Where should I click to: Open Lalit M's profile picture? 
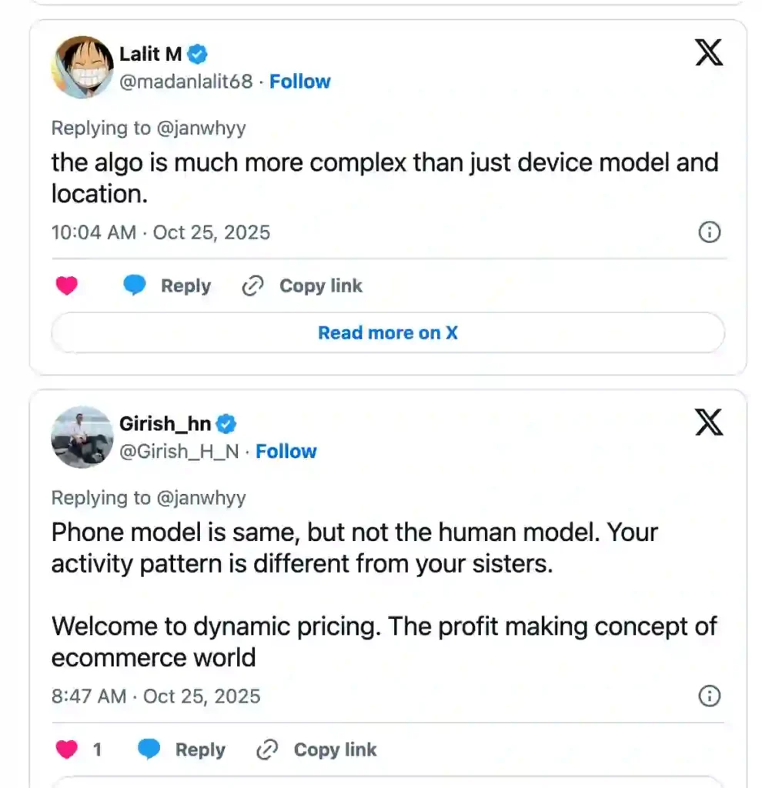tap(82, 67)
